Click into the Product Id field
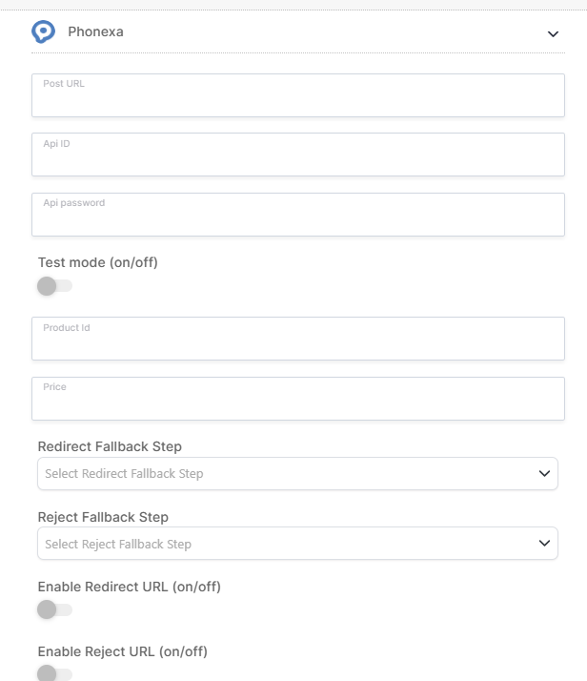This screenshot has height=681, width=587. click(298, 339)
